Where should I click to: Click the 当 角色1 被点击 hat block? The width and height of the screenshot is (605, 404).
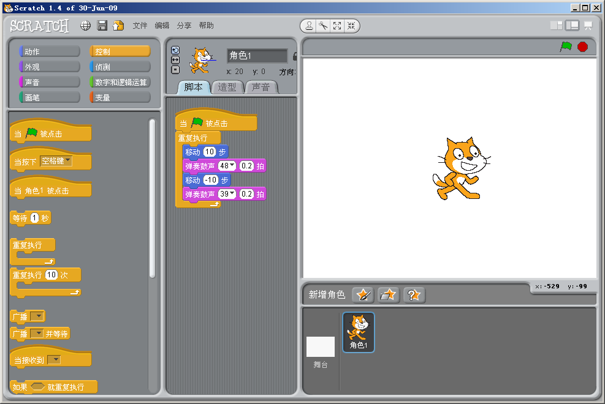(50, 187)
